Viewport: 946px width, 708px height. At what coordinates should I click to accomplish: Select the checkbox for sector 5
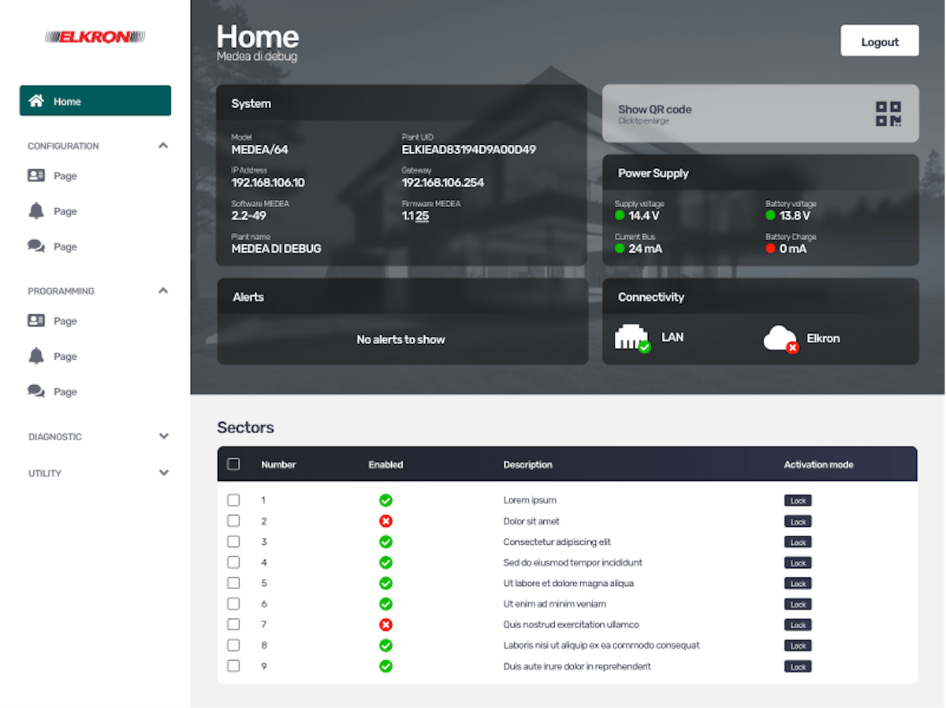(x=233, y=583)
